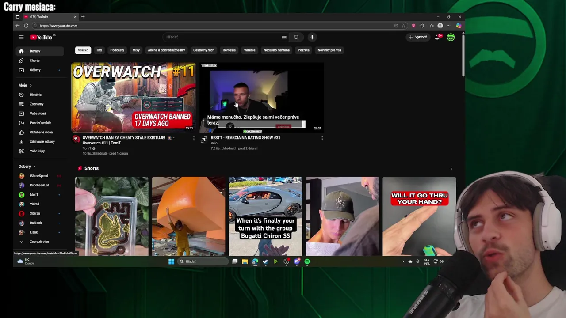Open the Overwatch #11 video thumbnail

[133, 98]
